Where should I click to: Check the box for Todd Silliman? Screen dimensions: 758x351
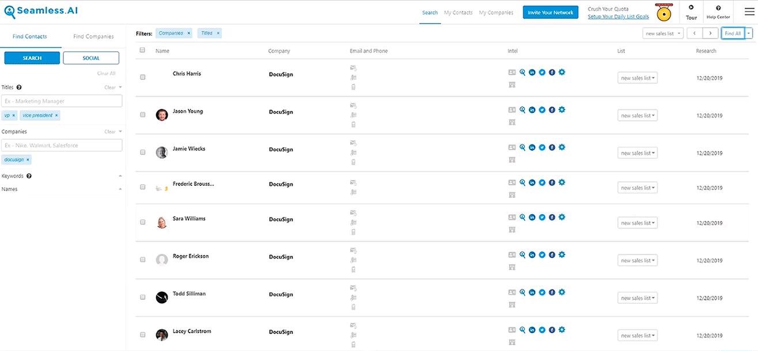coord(142,297)
